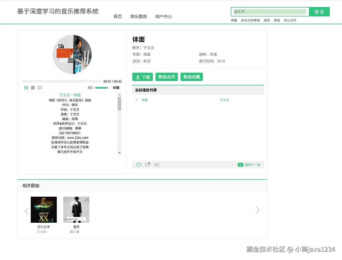Pause the song with the pause icon
Viewport: 342px width, 260px height.
tap(26, 88)
